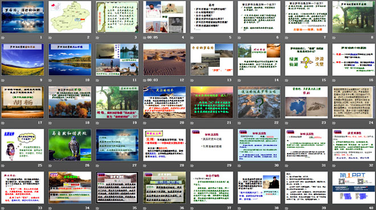This screenshot has width=376, height=210.
Task: Select slide 26 thumbnail showing the falcon
Action: [70, 145]
